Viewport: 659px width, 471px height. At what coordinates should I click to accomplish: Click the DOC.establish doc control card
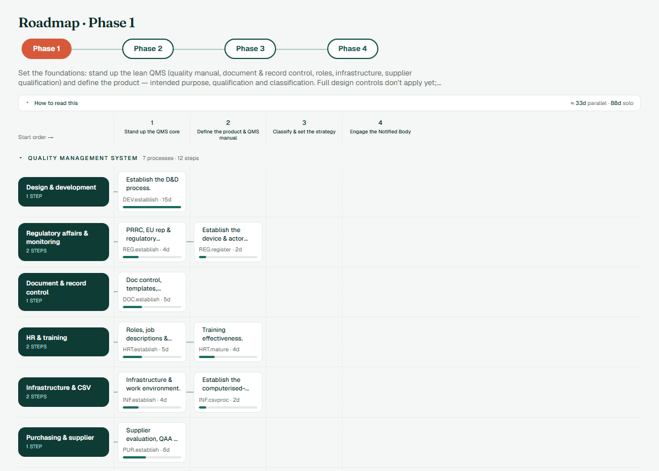(x=152, y=292)
